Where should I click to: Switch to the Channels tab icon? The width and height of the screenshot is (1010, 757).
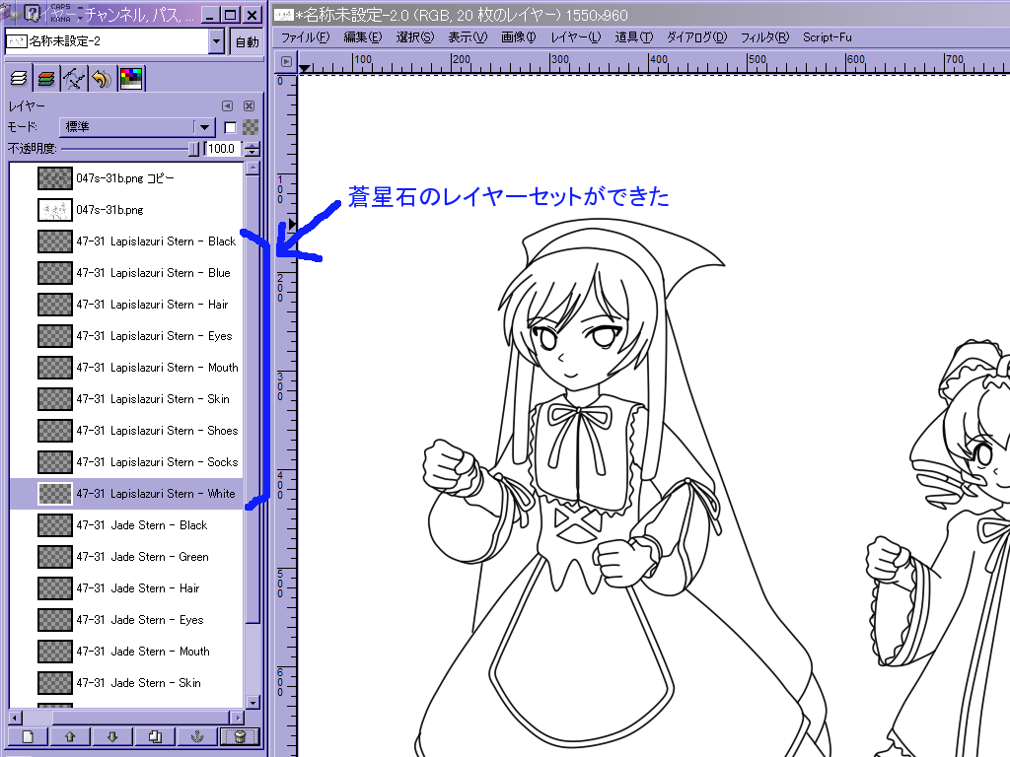click(46, 79)
